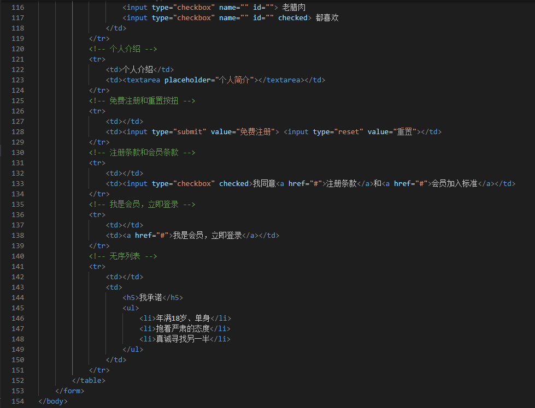
Task: Click the text 都喜欢 after the checked checkbox
Action: tap(327, 17)
